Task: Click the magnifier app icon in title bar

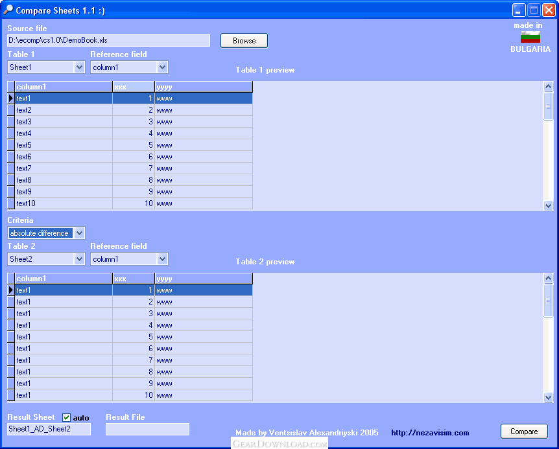Action: 8,10
